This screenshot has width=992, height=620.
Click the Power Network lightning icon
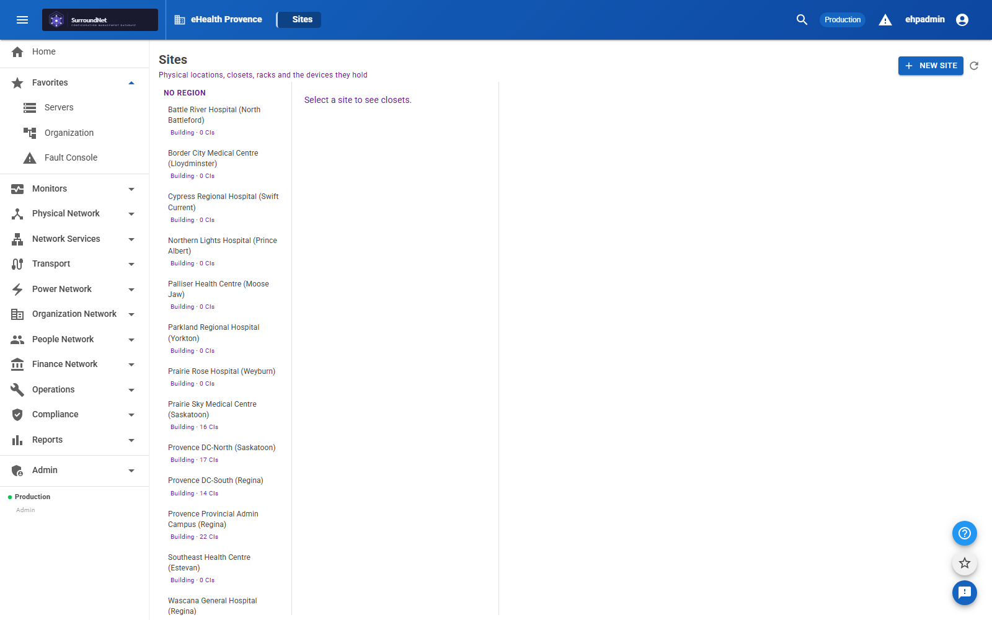tap(17, 290)
